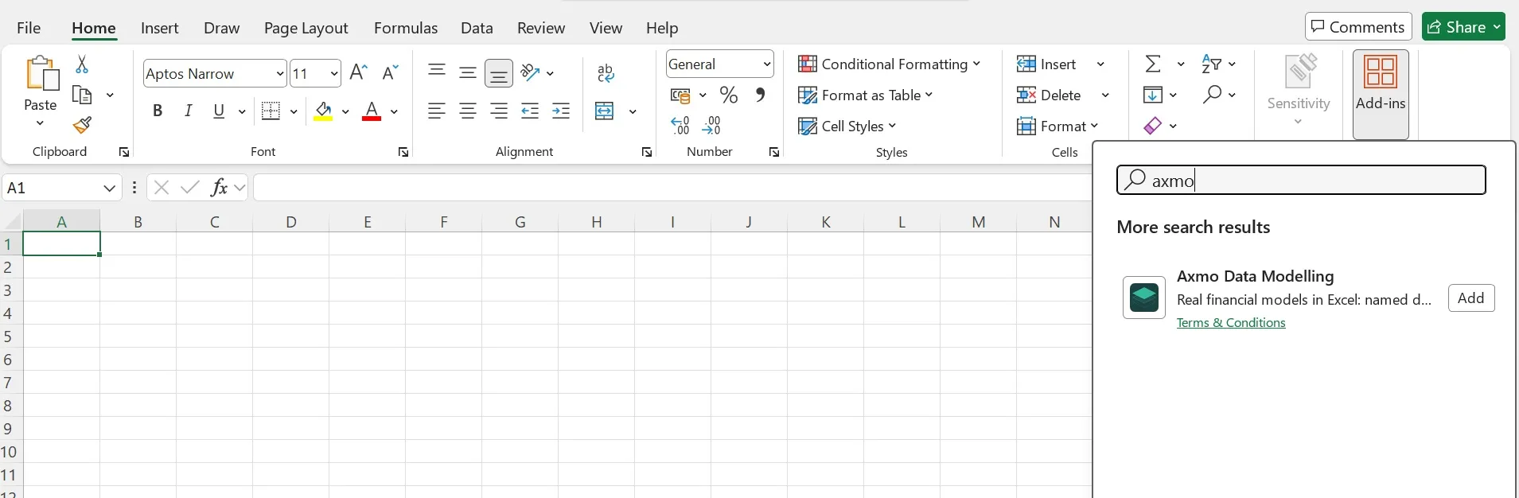Click the formula bar input area
This screenshot has height=498, width=1519.
point(672,188)
